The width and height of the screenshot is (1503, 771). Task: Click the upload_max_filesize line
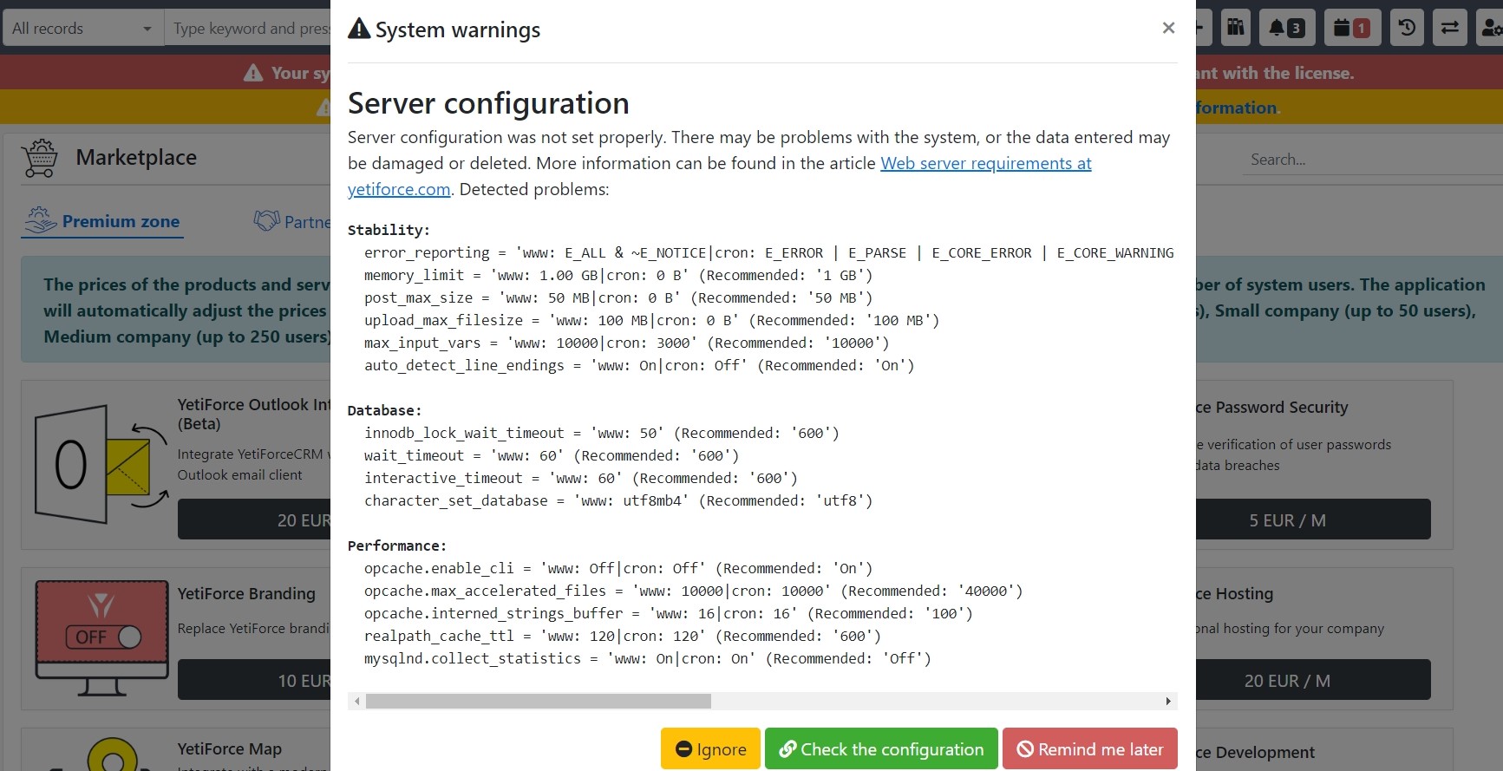[652, 320]
